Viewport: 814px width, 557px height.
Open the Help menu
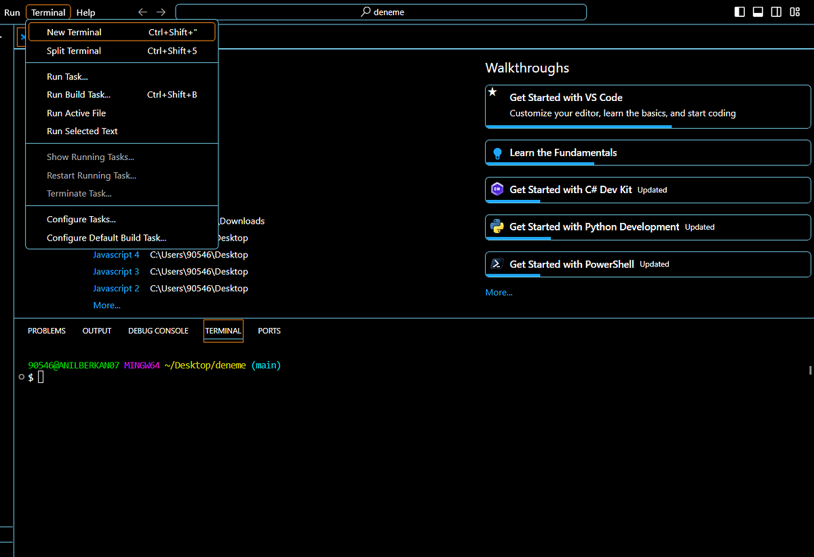coord(85,12)
